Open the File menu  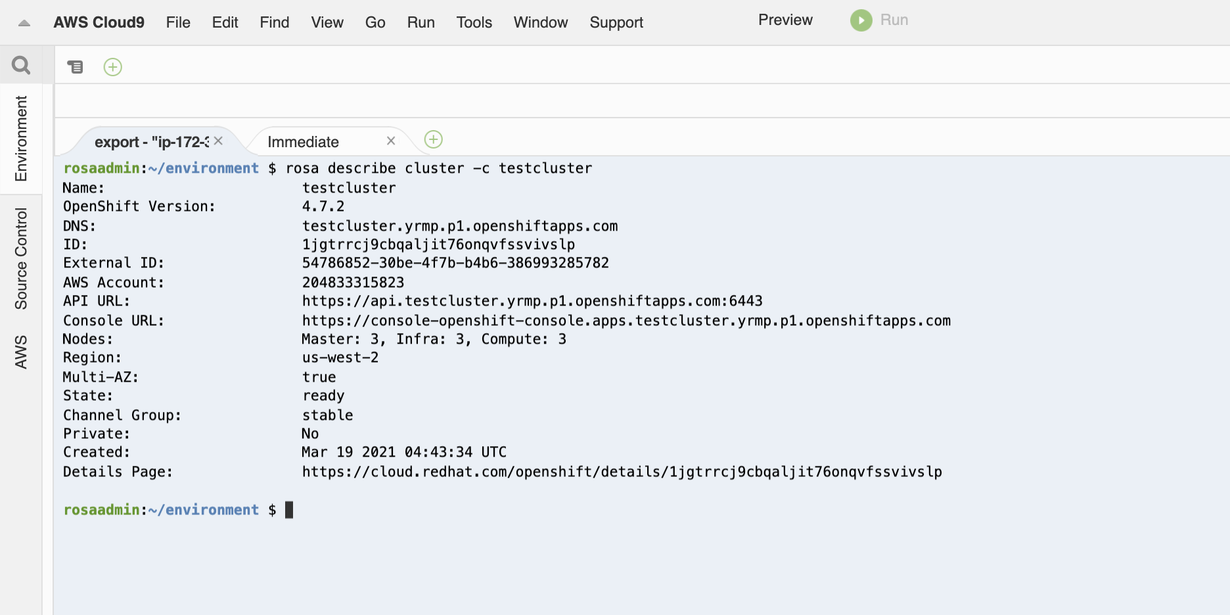tap(178, 22)
